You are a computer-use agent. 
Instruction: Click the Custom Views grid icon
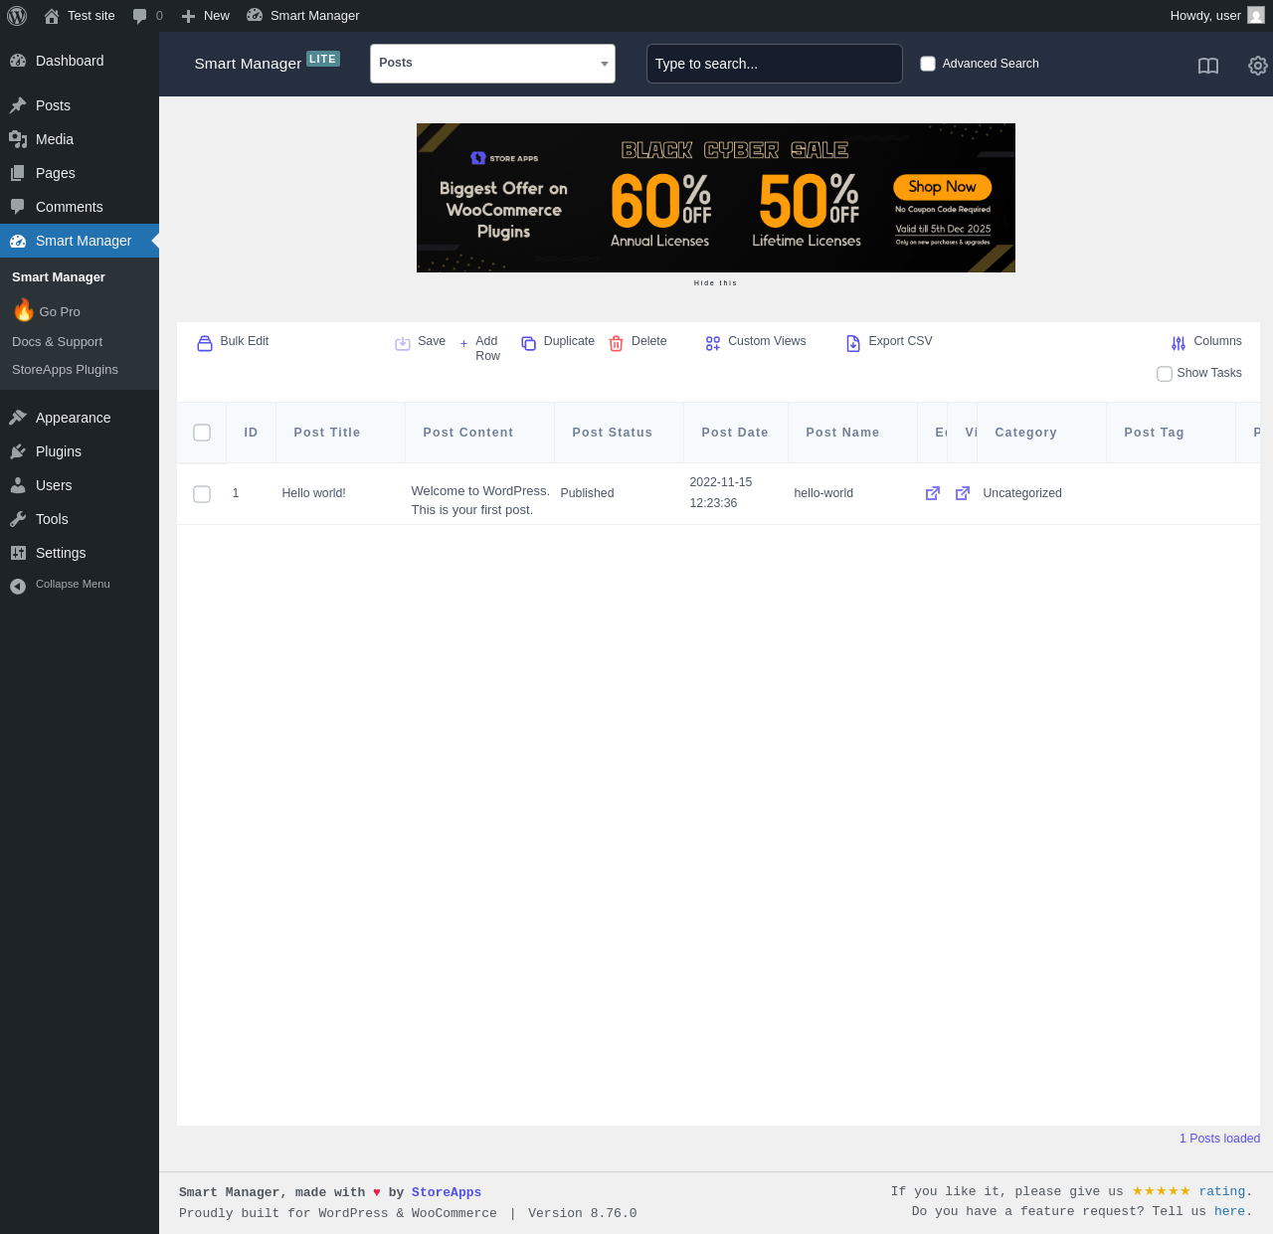pos(713,343)
